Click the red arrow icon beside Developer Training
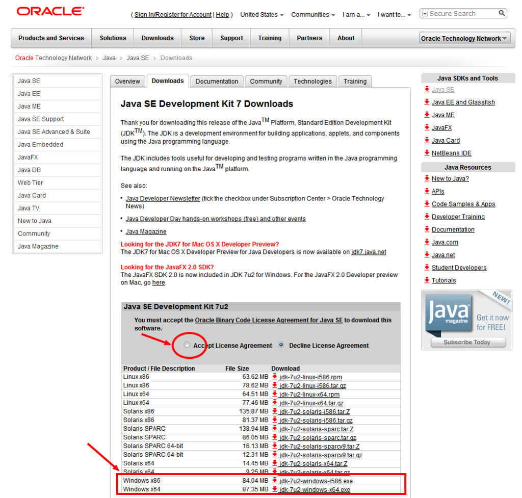Image resolution: width=522 pixels, height=498 pixels. (x=427, y=216)
